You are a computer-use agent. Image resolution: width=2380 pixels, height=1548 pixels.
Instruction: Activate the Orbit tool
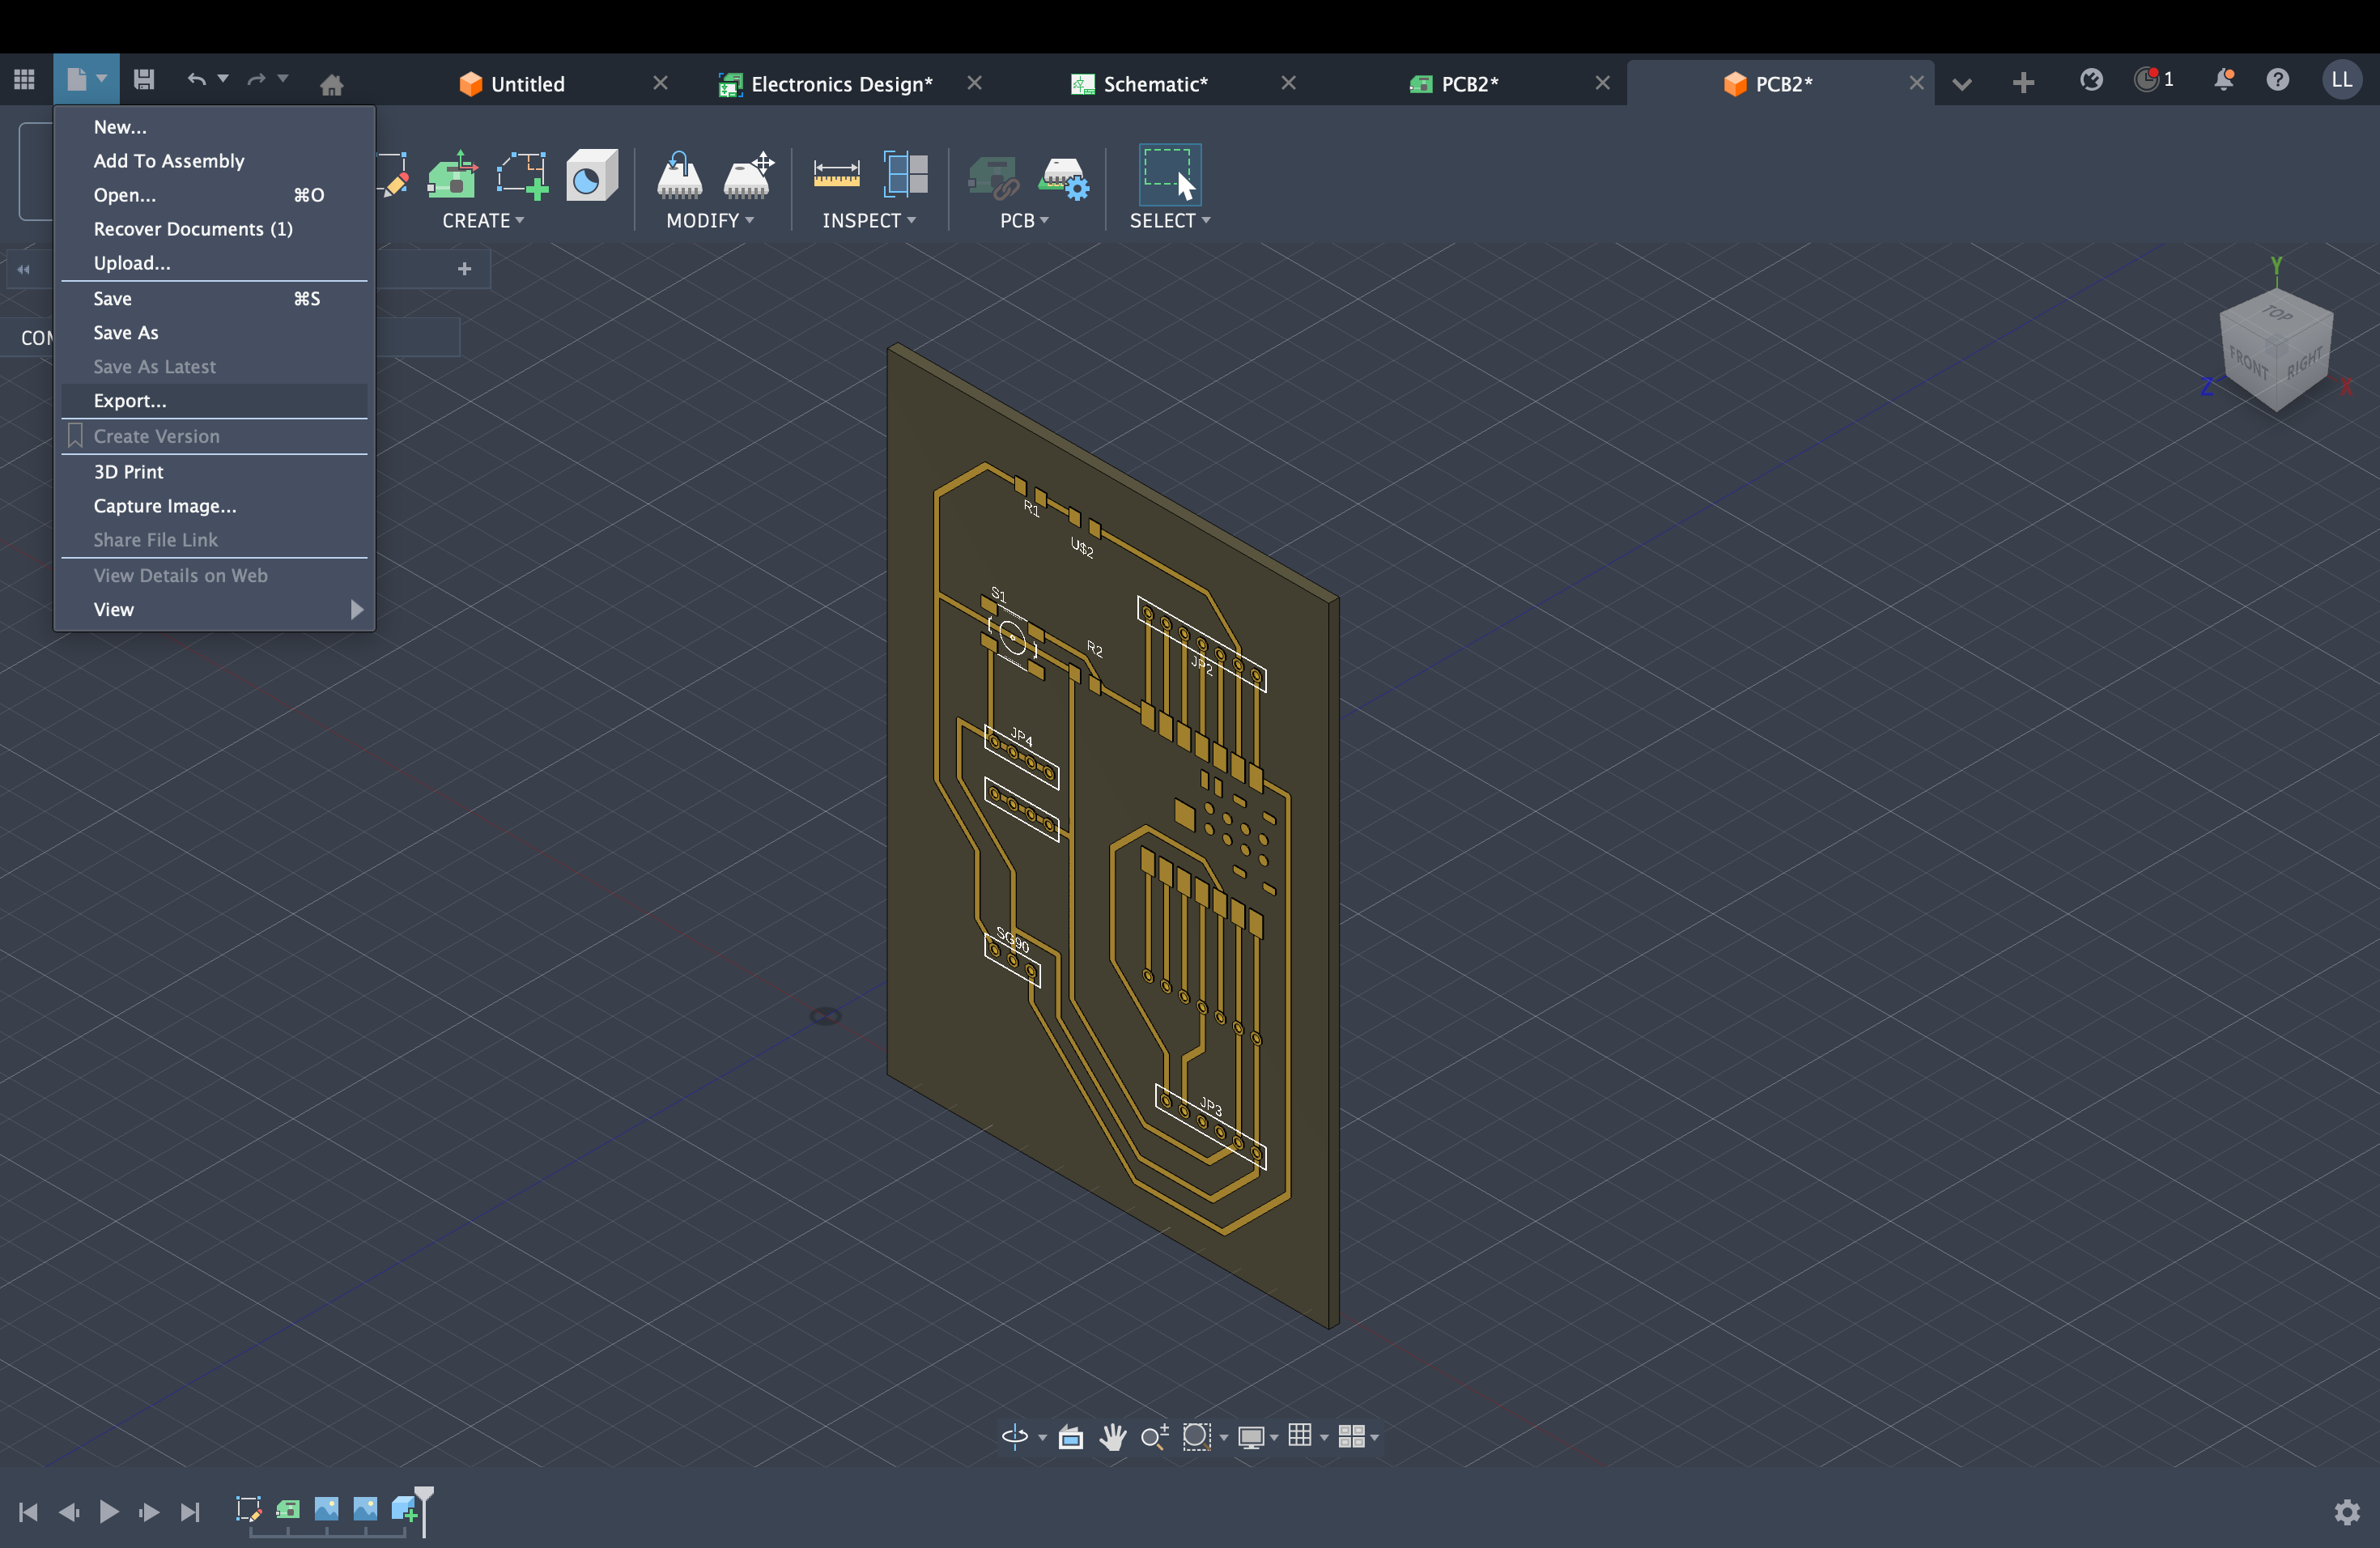[x=1014, y=1437]
